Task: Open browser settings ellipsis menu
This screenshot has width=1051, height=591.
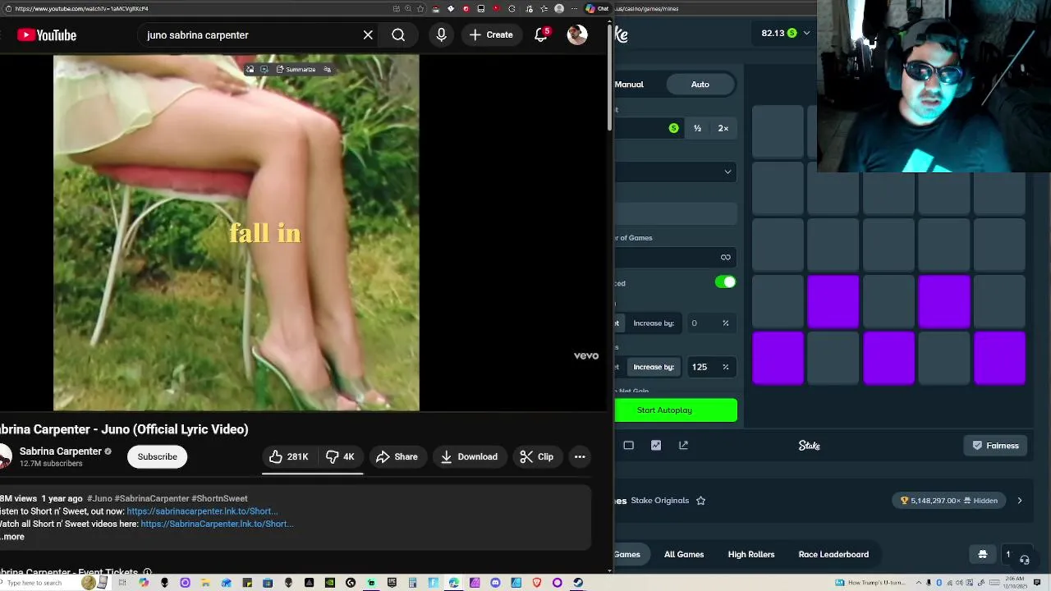Action: [x=573, y=8]
